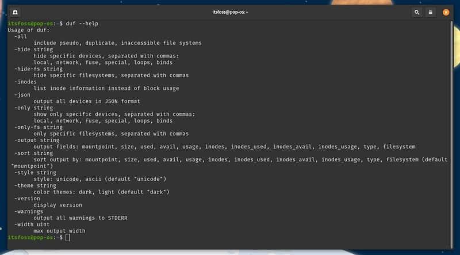Viewport: 460px width, 255px height.
Task: Click the '-inodes' option text
Action: click(x=26, y=82)
